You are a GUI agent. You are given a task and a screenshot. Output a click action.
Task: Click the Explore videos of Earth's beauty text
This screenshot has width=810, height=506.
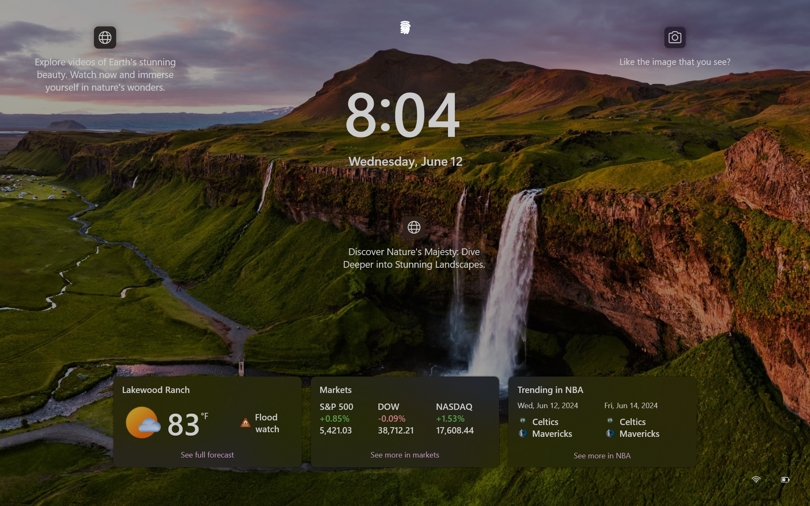pyautogui.click(x=105, y=75)
